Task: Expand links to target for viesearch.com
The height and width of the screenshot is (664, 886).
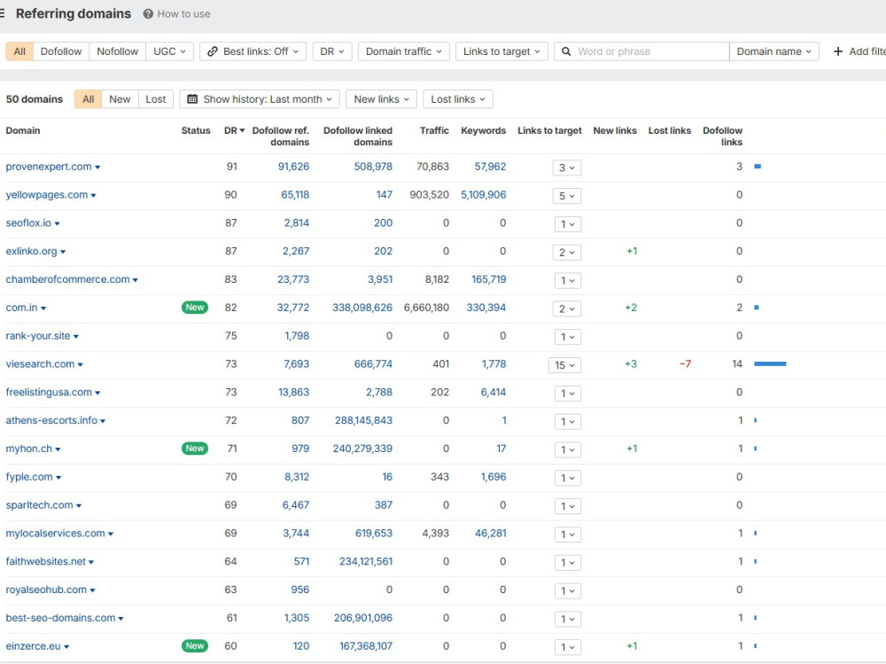Action: (x=564, y=365)
